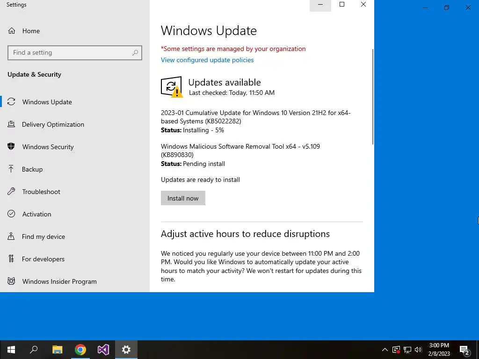Click 'Status: Pending install' text
This screenshot has height=359, width=479.
click(193, 164)
